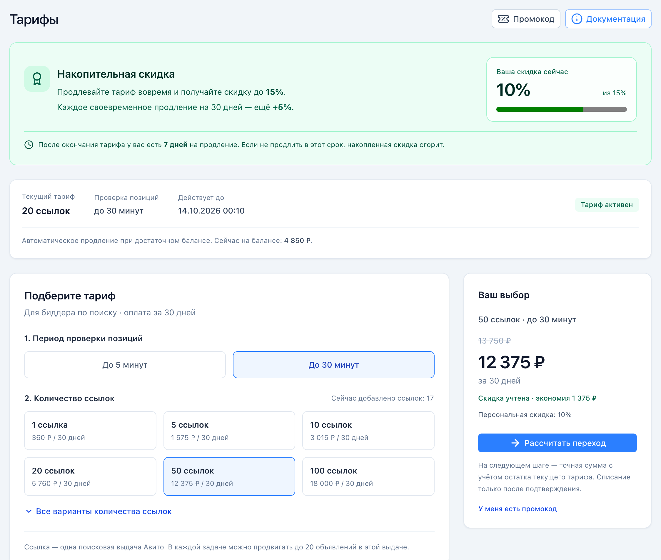Click the chevron next to Все варианты количества ссылок

pos(29,511)
